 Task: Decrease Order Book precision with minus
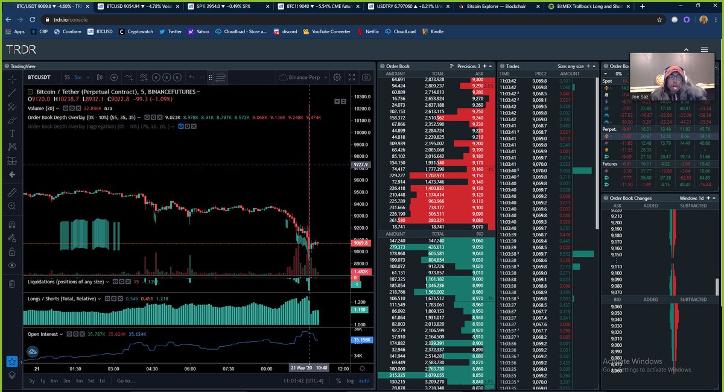[491, 66]
